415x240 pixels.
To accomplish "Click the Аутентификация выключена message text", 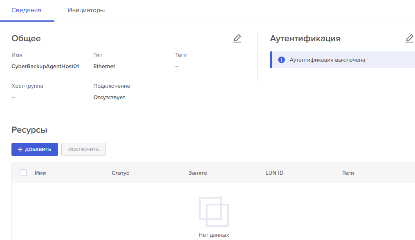I will (x=327, y=60).
